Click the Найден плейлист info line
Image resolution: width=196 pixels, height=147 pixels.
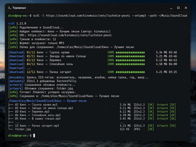coord(59,31)
